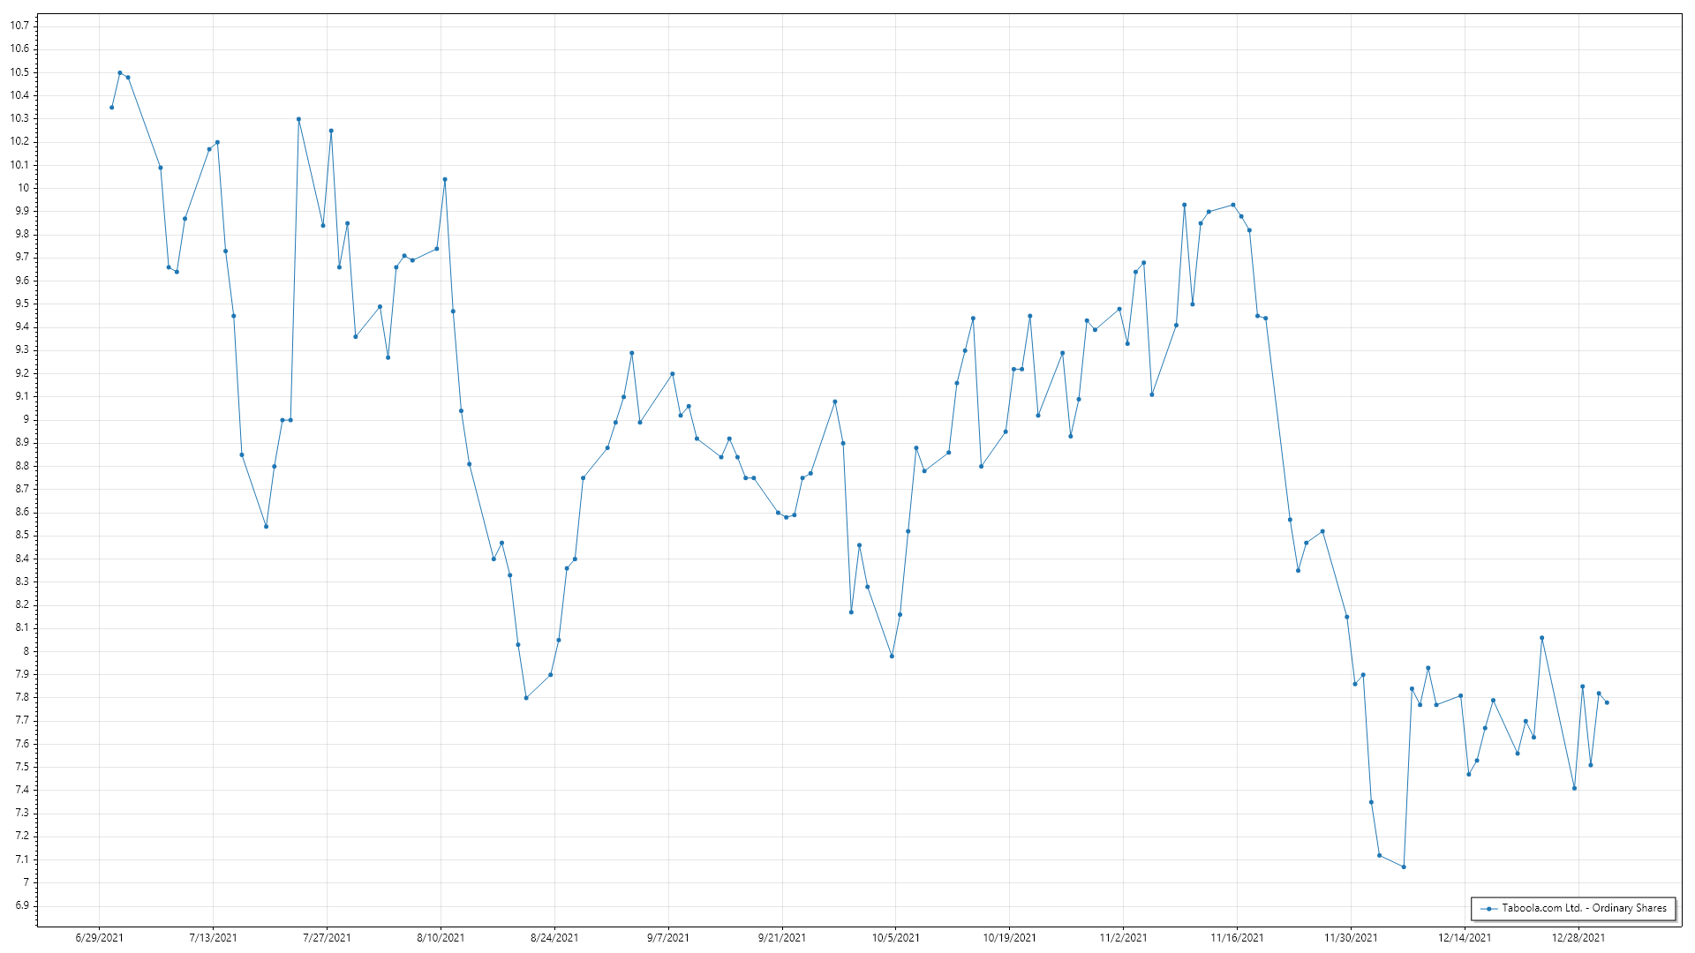The width and height of the screenshot is (1695, 953).
Task: Select the 11/16/2021 x-axis date label
Action: (x=1237, y=938)
